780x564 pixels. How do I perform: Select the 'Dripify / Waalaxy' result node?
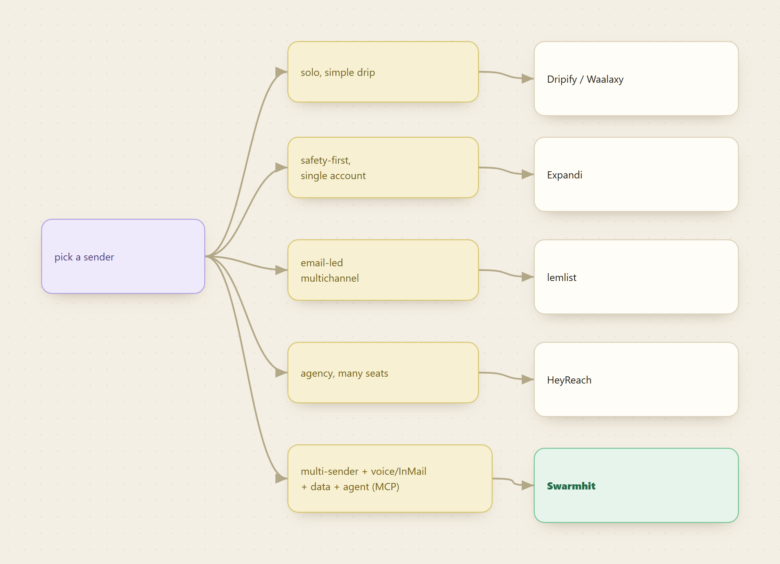coord(636,79)
